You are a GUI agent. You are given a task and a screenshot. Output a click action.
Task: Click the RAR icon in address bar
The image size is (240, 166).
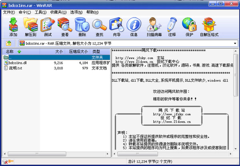[x=22, y=43]
